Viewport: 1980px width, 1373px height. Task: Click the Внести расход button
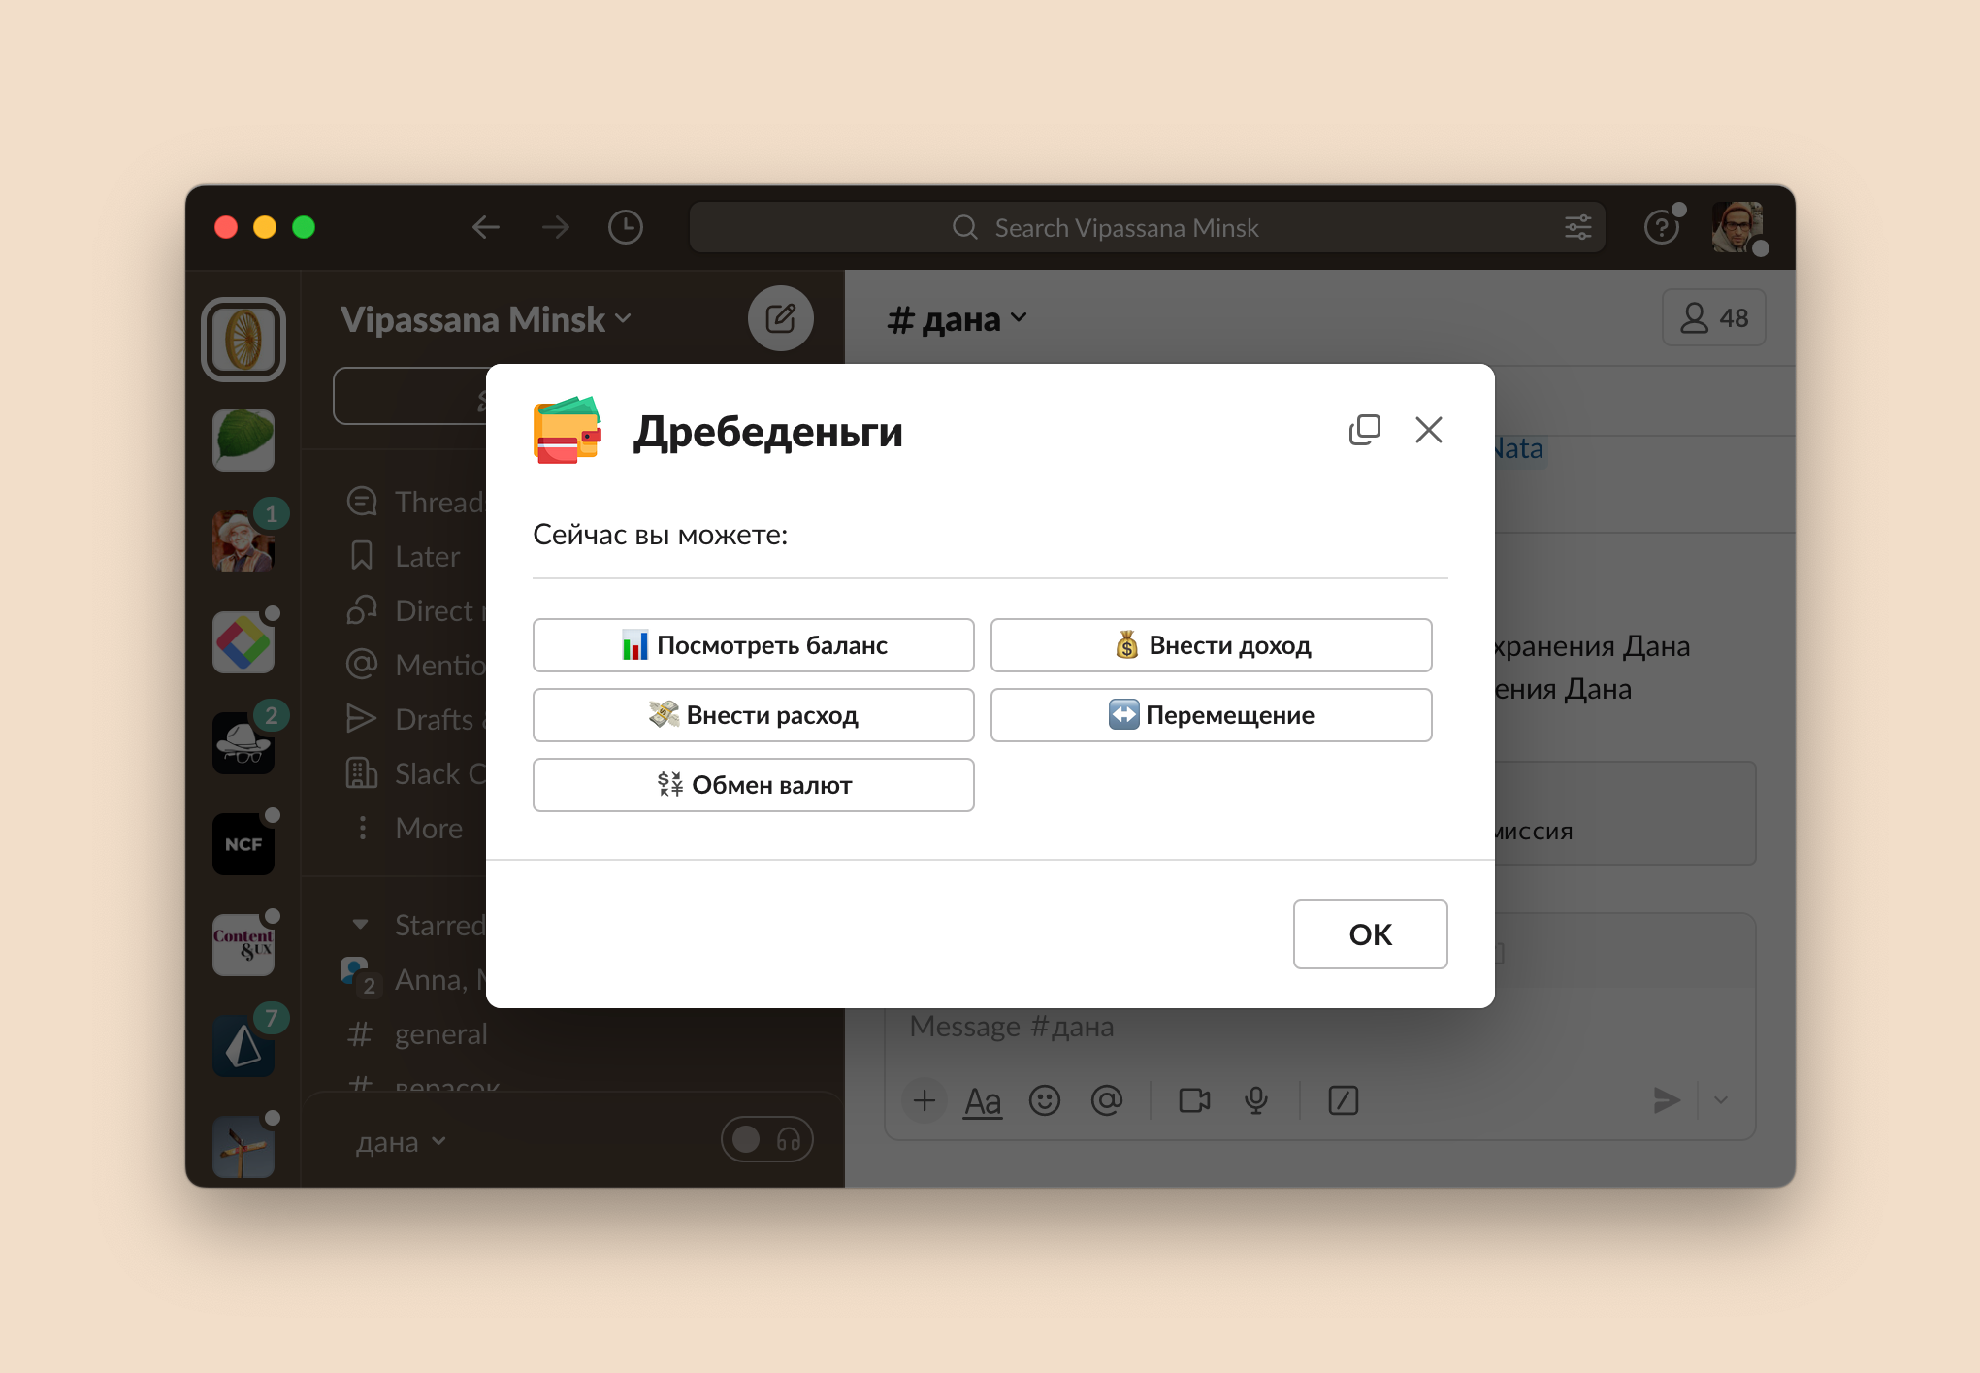click(x=754, y=715)
